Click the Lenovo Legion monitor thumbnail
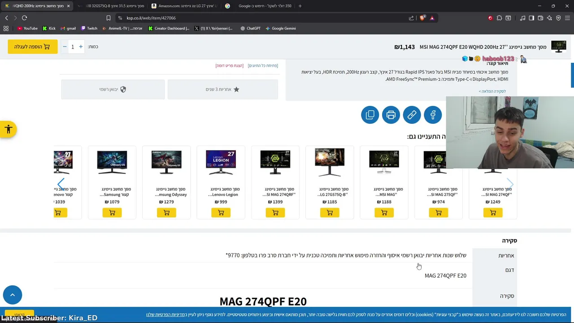 click(221, 161)
